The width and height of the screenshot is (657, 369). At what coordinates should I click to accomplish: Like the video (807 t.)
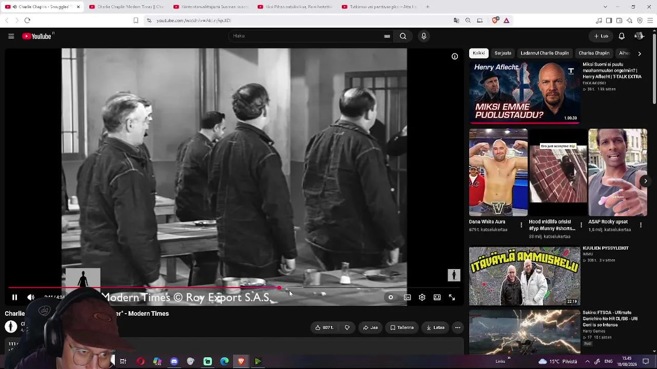pos(324,327)
